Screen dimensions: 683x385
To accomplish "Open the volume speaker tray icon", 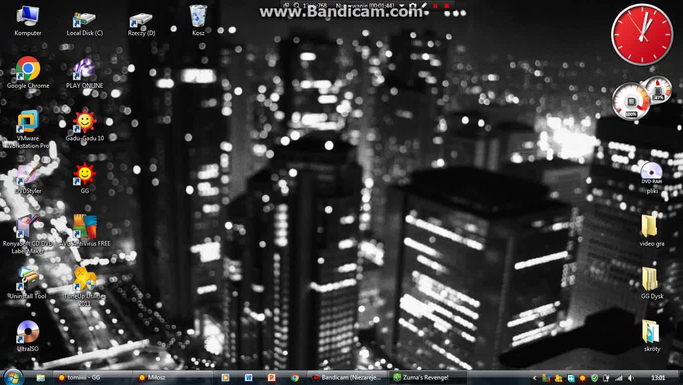I will tap(631, 378).
